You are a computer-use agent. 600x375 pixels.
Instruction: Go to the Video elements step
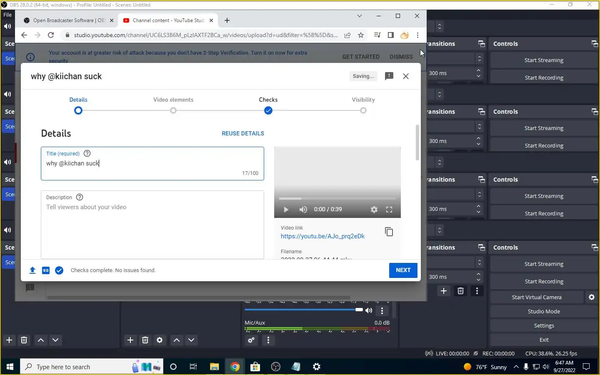[x=173, y=105]
